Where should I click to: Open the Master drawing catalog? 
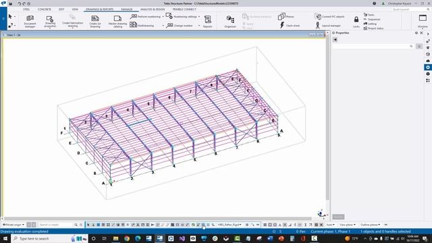pyautogui.click(x=117, y=21)
